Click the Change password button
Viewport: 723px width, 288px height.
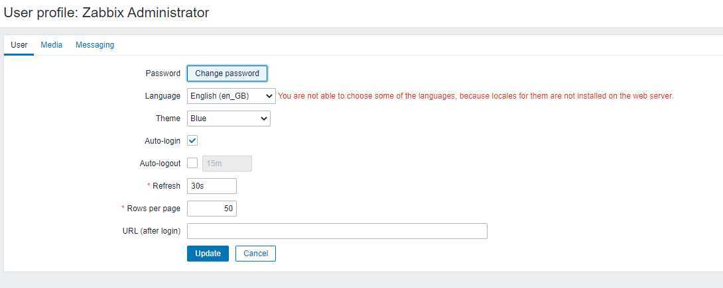pyautogui.click(x=227, y=73)
